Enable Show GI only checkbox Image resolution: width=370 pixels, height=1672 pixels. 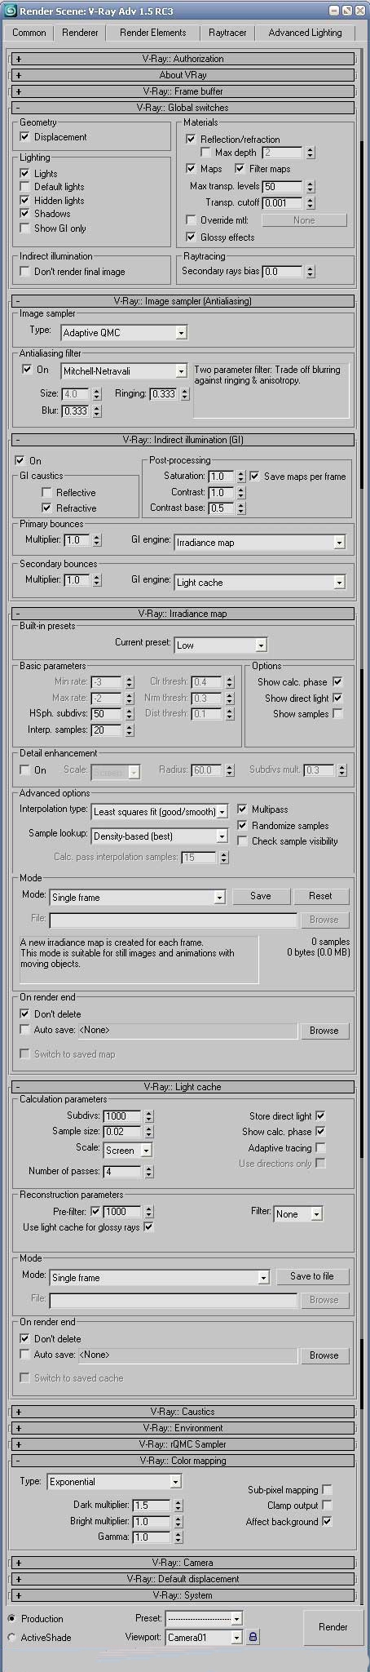[x=24, y=228]
